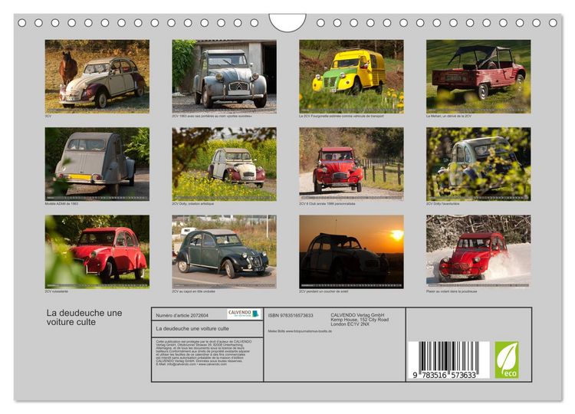Select the red 2CV by wooden fence photo
Viewport: 575px width, 414px height.
point(351,164)
